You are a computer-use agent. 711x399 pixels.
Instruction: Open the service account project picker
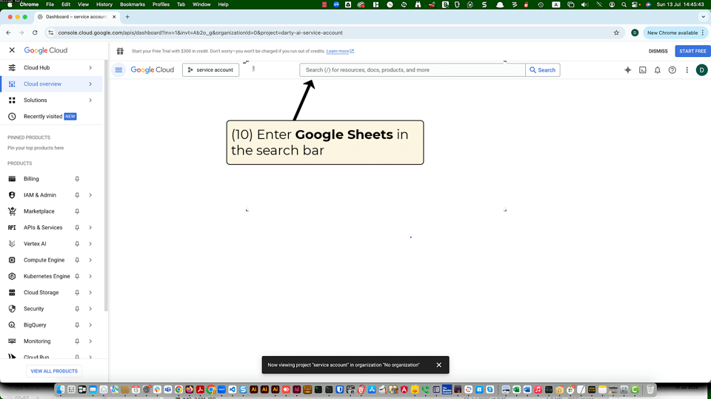pos(210,70)
